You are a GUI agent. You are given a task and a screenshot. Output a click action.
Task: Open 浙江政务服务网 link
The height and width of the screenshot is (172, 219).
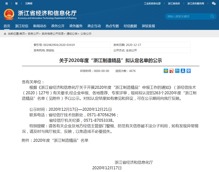[196, 4]
